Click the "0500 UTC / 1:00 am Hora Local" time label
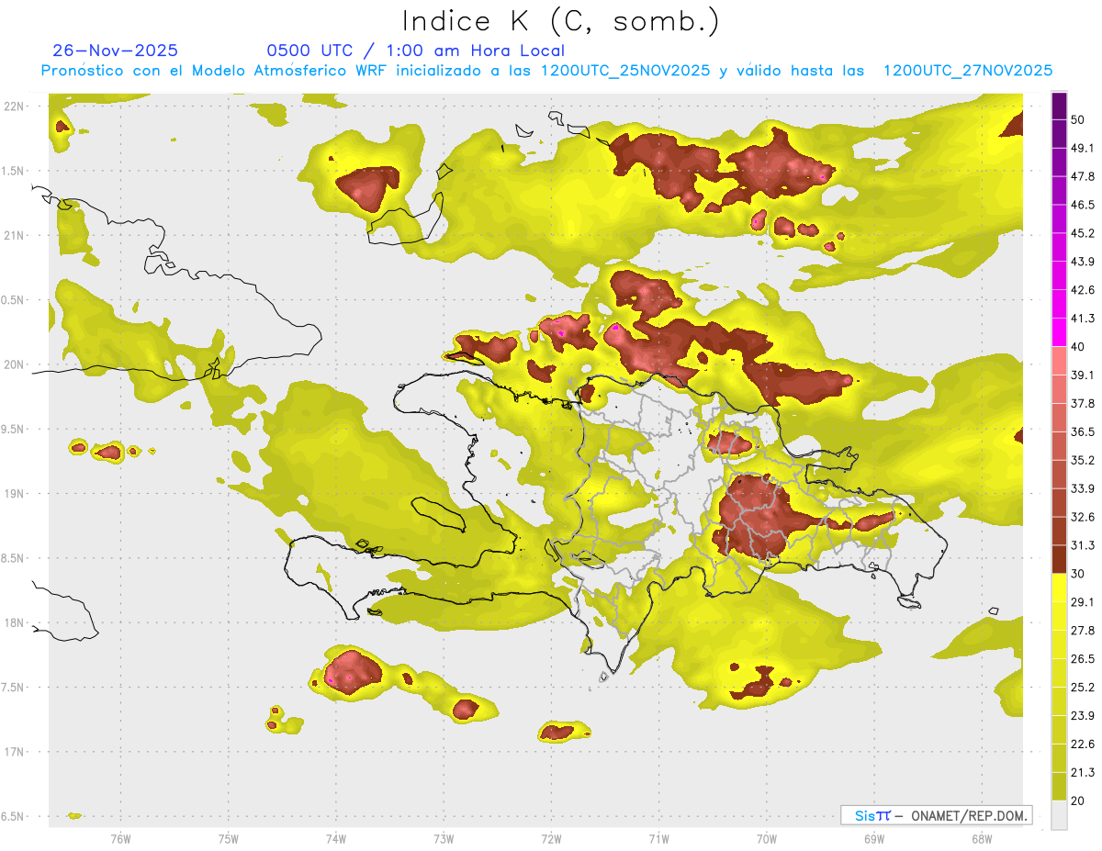Image resolution: width=1102 pixels, height=851 pixels. coord(416,50)
